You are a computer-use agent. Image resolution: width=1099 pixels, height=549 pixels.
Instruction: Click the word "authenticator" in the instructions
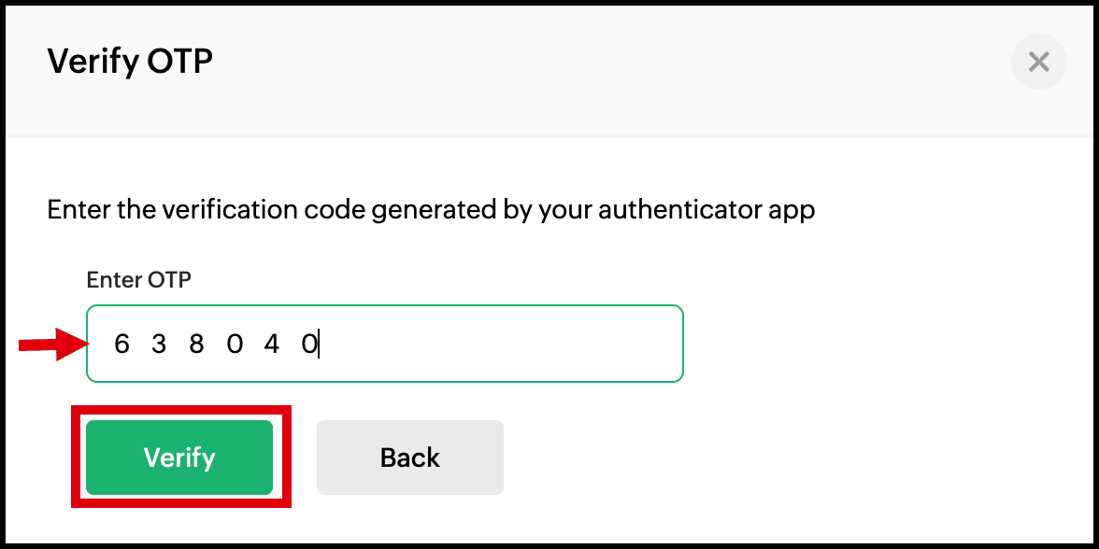(x=686, y=210)
